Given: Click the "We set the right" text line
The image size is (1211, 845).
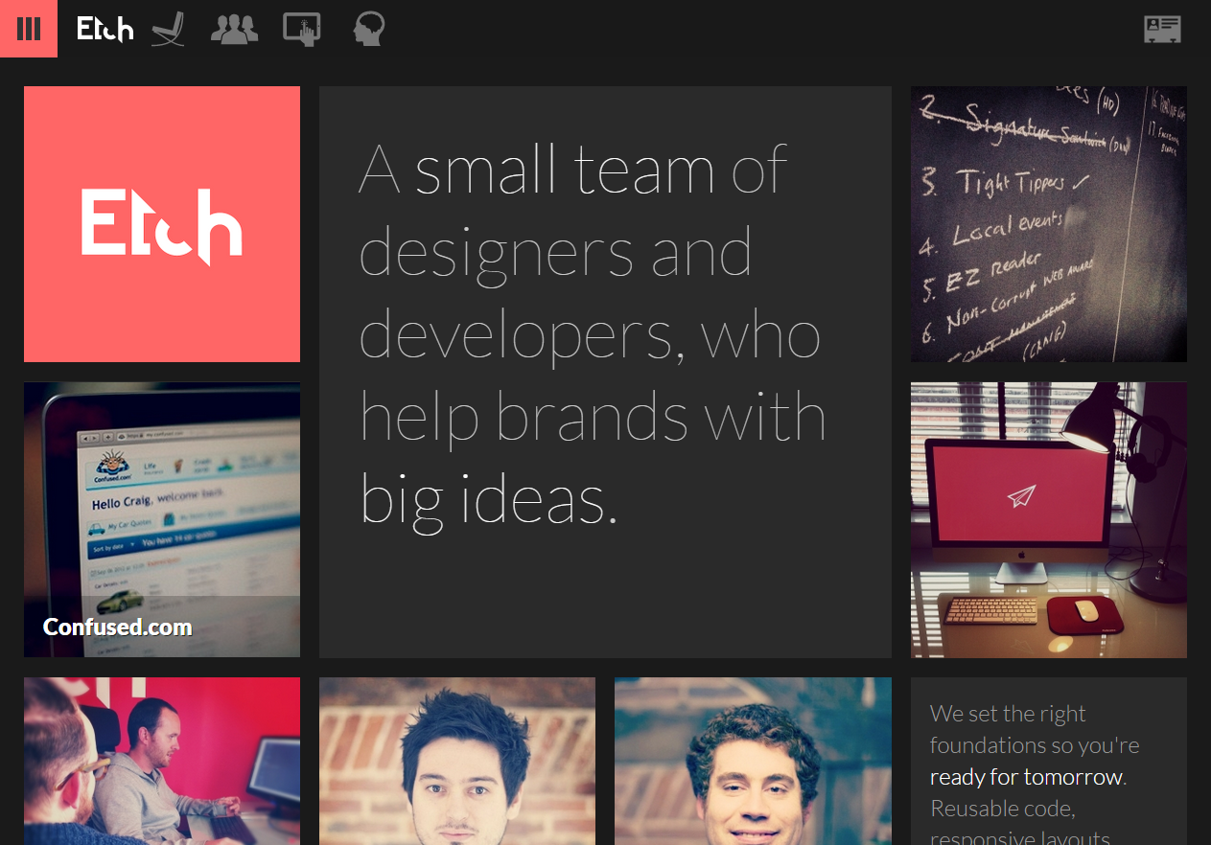Looking at the screenshot, I should click(x=1008, y=714).
